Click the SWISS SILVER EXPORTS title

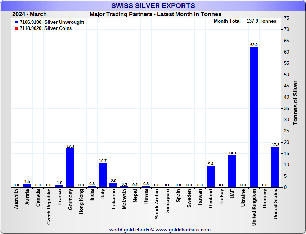point(153,6)
